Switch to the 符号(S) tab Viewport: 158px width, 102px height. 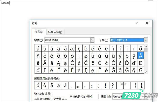tap(39, 32)
